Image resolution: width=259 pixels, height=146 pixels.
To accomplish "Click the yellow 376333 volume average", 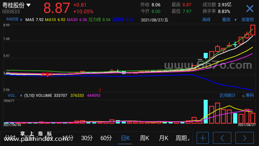I will click(x=77, y=95).
